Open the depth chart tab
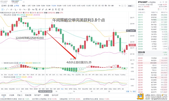Image resolution: width=169 pixels, height=101 pixels. click(x=46, y=95)
